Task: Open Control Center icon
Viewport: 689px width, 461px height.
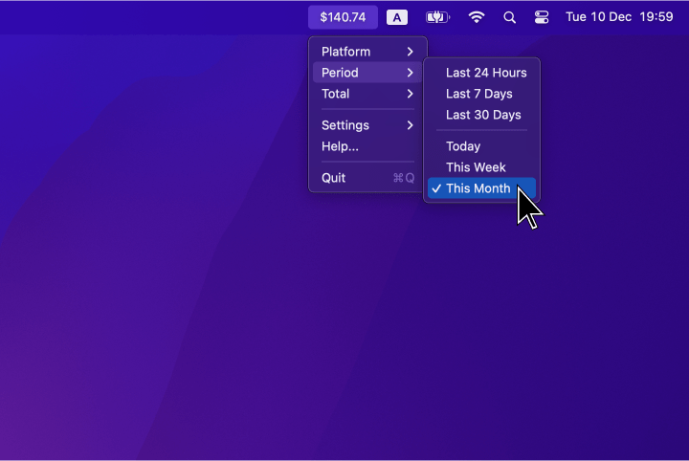Action: pos(542,17)
